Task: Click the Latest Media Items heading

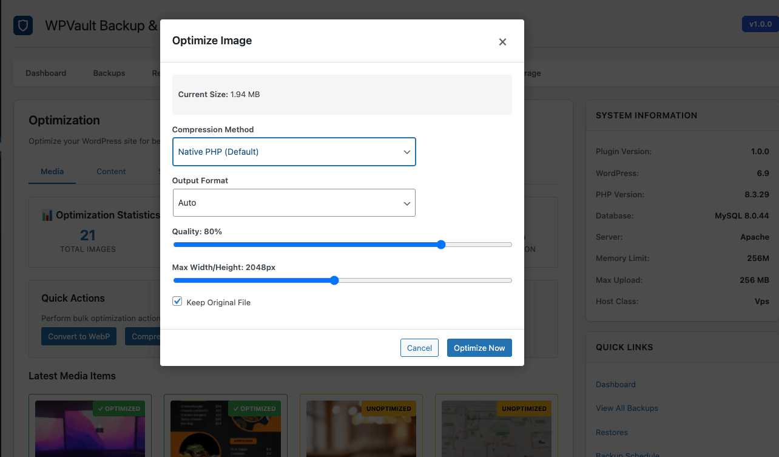Action: (72, 376)
